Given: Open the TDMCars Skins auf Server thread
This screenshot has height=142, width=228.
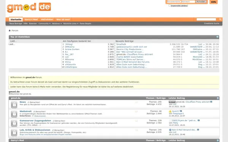Looking at the screenshot, I should [x=131, y=59].
